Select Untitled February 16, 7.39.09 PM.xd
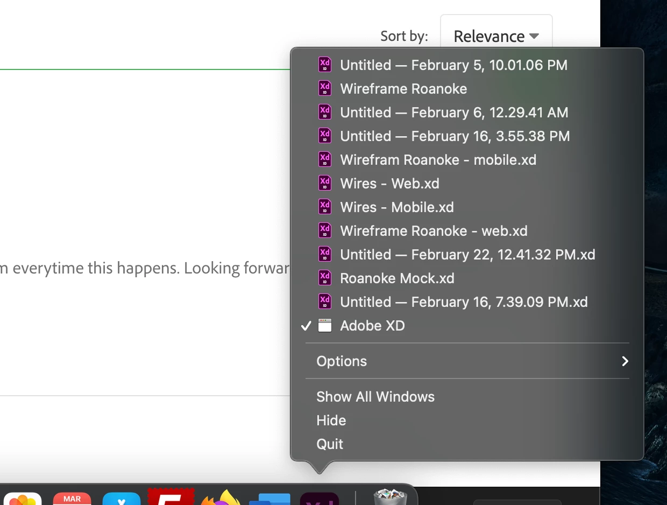The height and width of the screenshot is (505, 667). [x=467, y=302]
